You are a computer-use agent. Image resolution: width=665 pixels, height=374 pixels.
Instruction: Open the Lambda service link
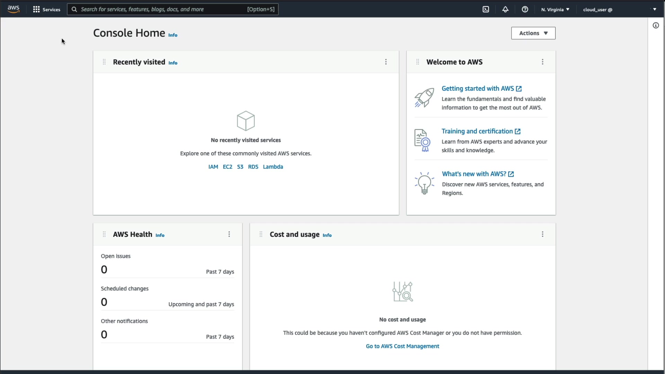coord(273,167)
